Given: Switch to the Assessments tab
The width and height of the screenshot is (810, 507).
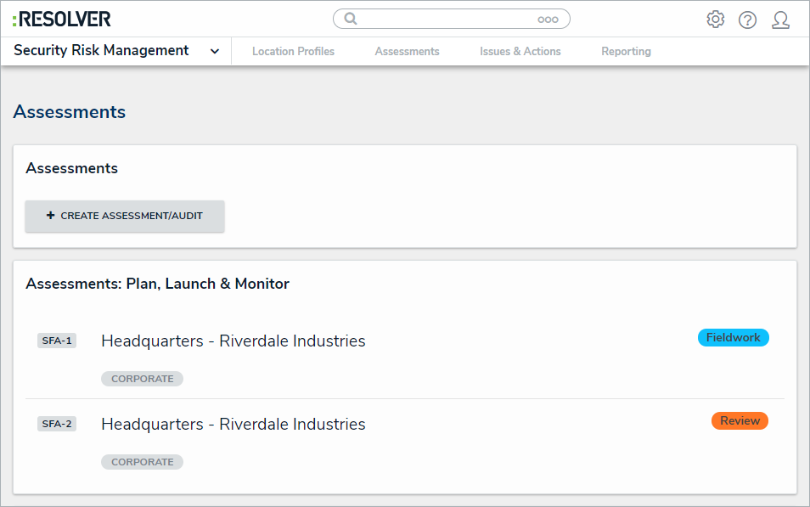Looking at the screenshot, I should click(x=407, y=51).
